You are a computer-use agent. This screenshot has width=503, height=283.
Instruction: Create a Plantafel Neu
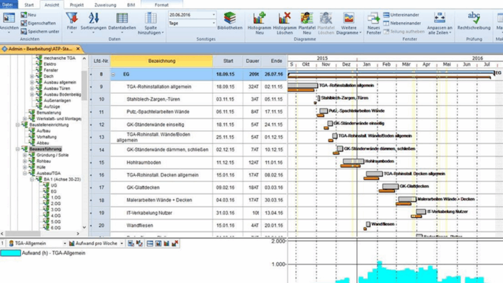coord(307,23)
